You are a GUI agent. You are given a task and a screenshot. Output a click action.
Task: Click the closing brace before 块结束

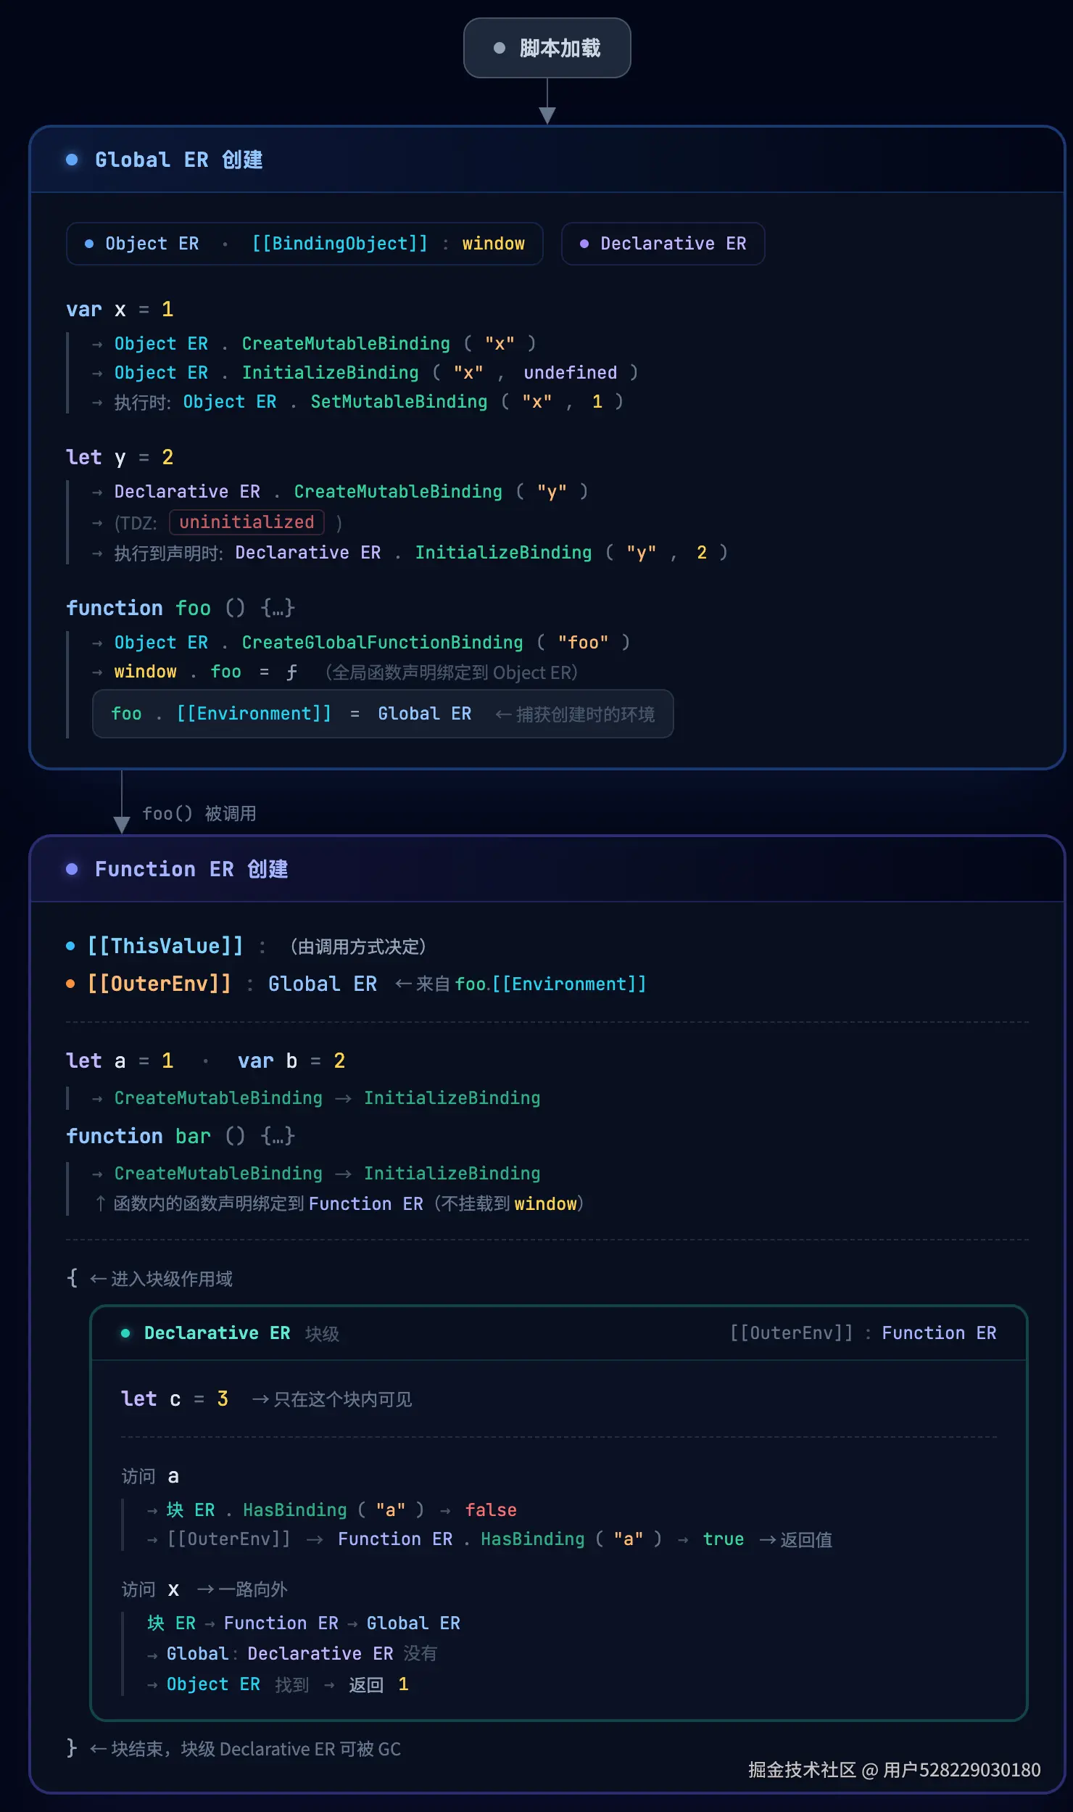click(72, 1747)
